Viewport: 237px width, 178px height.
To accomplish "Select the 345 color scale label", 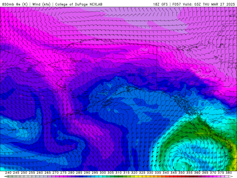I will click(x=174, y=173).
